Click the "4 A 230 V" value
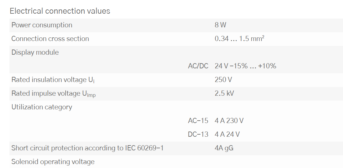The width and height of the screenshot is (343, 168). coord(229,121)
